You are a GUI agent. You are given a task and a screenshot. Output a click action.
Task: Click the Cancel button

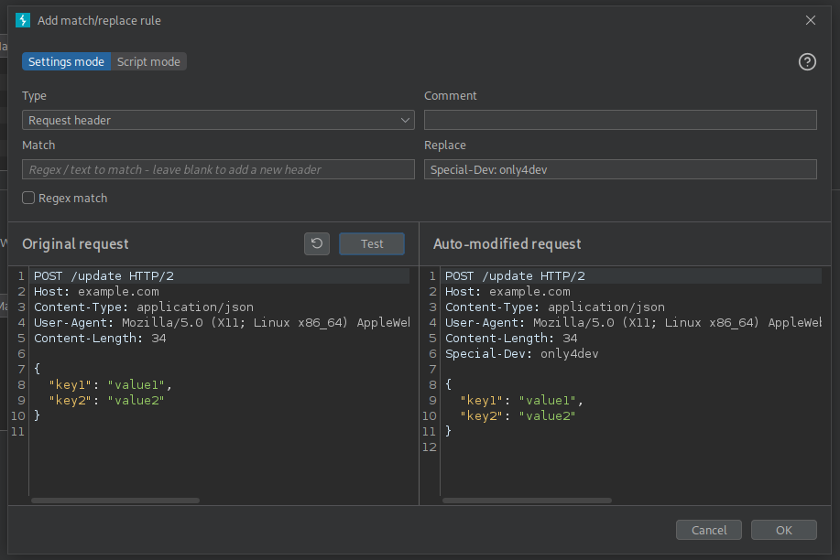(708, 530)
